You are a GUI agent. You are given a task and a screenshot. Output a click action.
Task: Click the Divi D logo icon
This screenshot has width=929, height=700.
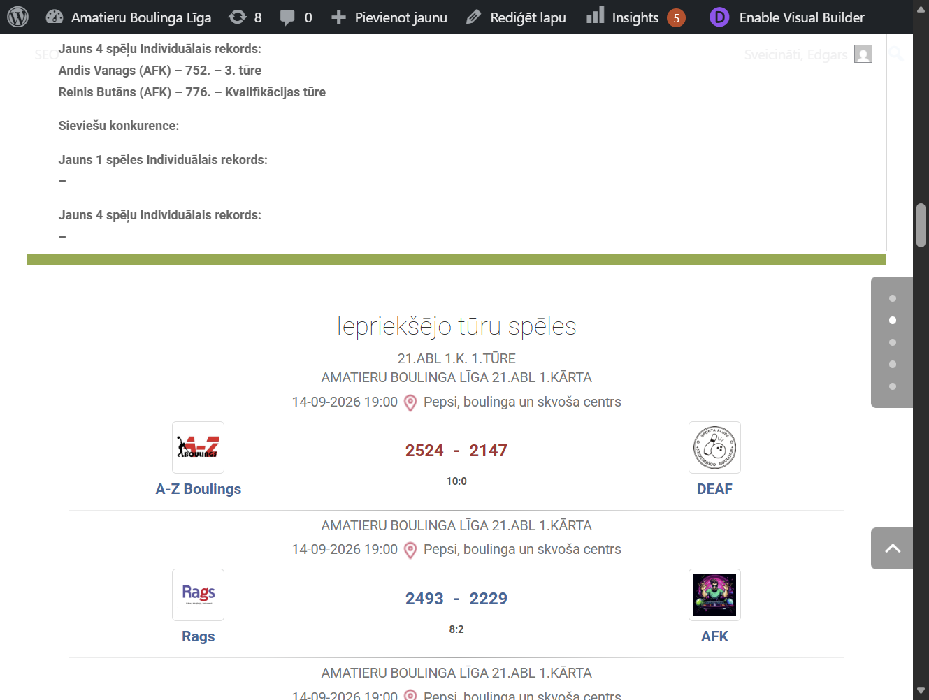click(719, 17)
